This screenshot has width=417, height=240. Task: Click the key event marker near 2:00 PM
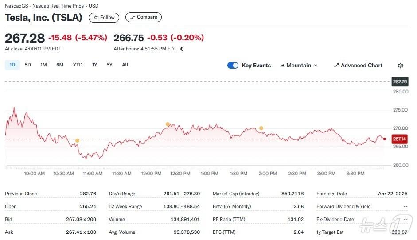261,128
